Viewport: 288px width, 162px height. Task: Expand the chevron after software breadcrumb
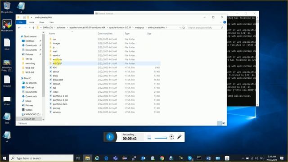(x=67, y=27)
